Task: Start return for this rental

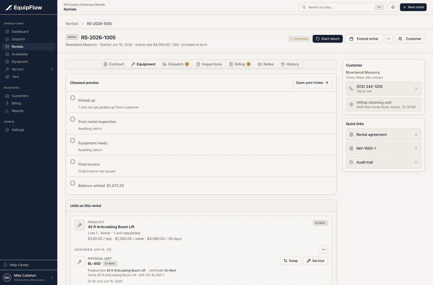Action: [x=327, y=39]
